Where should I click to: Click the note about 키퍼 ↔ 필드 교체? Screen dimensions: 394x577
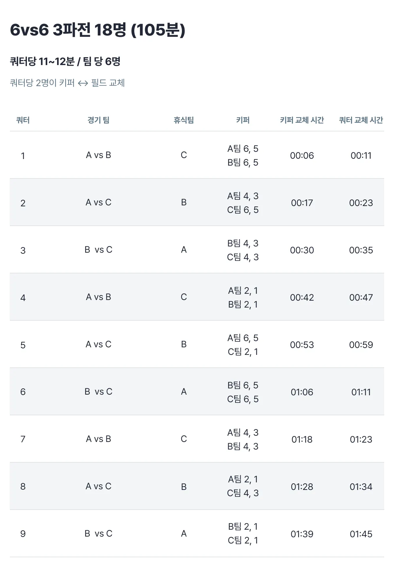tap(67, 83)
